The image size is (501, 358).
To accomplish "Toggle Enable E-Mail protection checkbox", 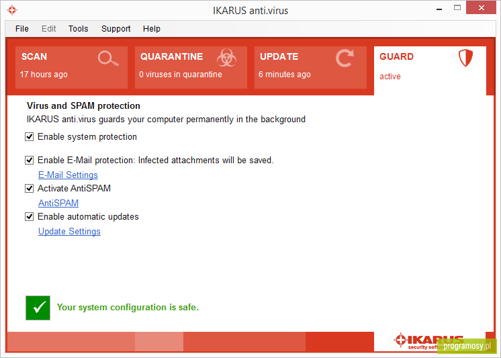I will tap(29, 160).
